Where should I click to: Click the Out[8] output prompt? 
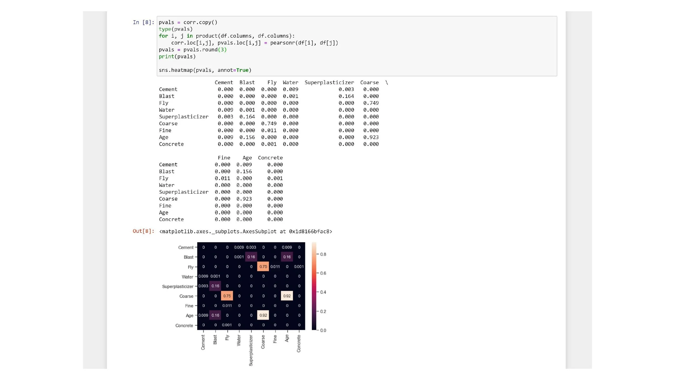pyautogui.click(x=143, y=231)
